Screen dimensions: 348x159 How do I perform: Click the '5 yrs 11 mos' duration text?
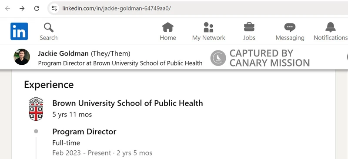coord(72,114)
